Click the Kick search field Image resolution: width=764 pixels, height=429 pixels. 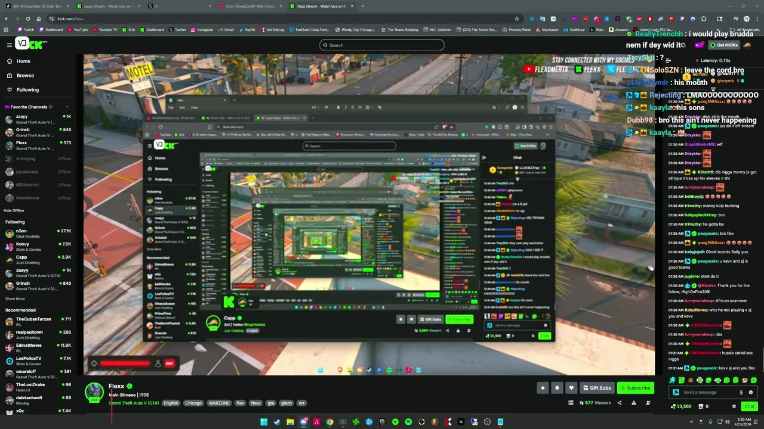(x=382, y=45)
